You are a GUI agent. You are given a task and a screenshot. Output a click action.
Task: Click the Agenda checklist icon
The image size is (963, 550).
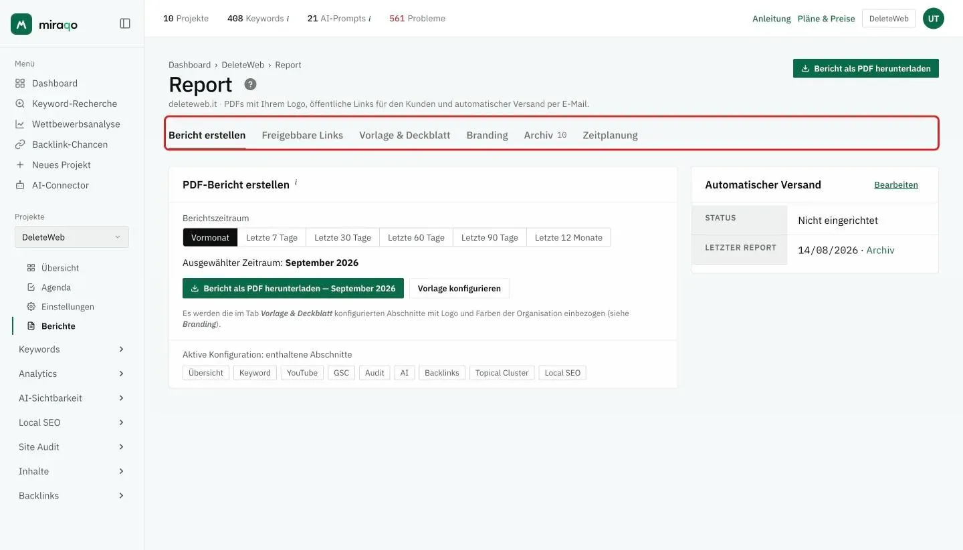tap(31, 287)
